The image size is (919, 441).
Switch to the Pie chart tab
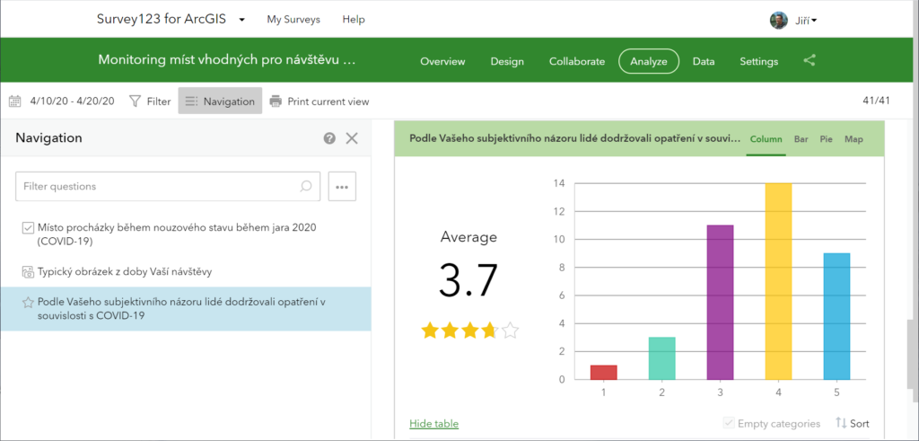coord(826,139)
